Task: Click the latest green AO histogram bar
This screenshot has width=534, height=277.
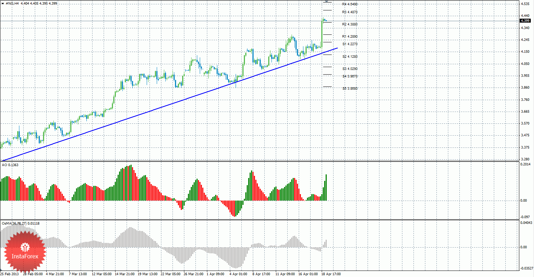Action: (x=326, y=187)
